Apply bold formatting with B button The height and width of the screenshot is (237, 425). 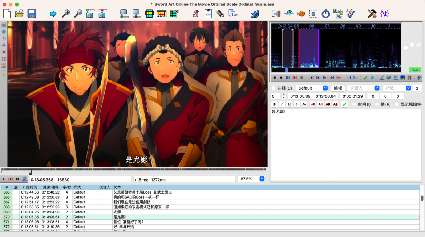click(x=274, y=104)
